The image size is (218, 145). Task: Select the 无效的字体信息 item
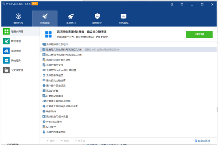point(53,75)
